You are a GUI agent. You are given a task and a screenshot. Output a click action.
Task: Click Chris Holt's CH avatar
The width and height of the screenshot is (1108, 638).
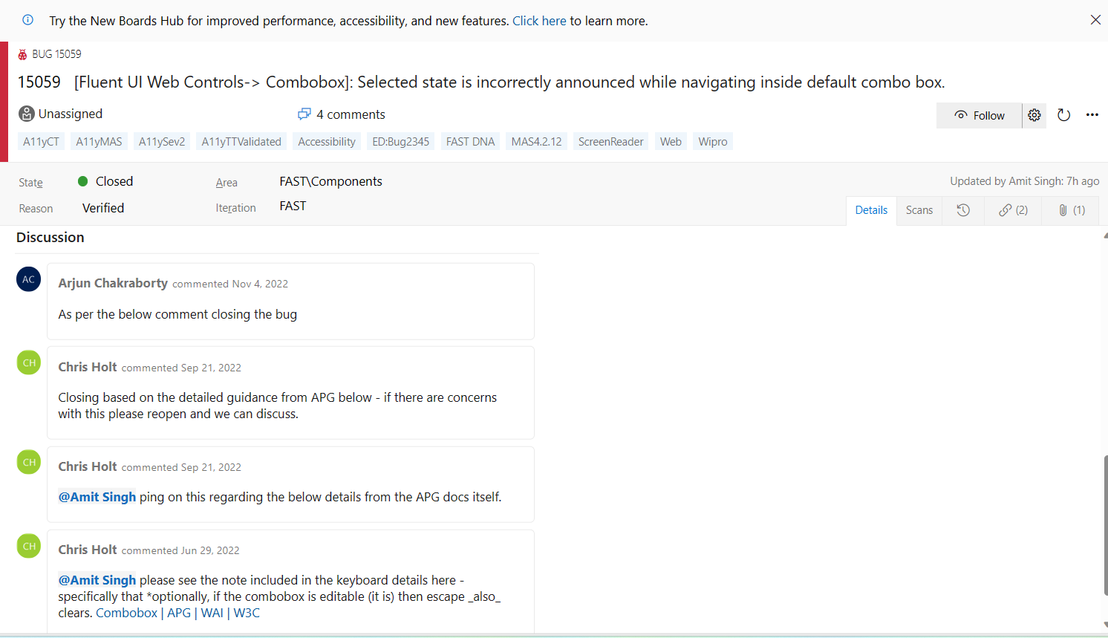tap(28, 362)
